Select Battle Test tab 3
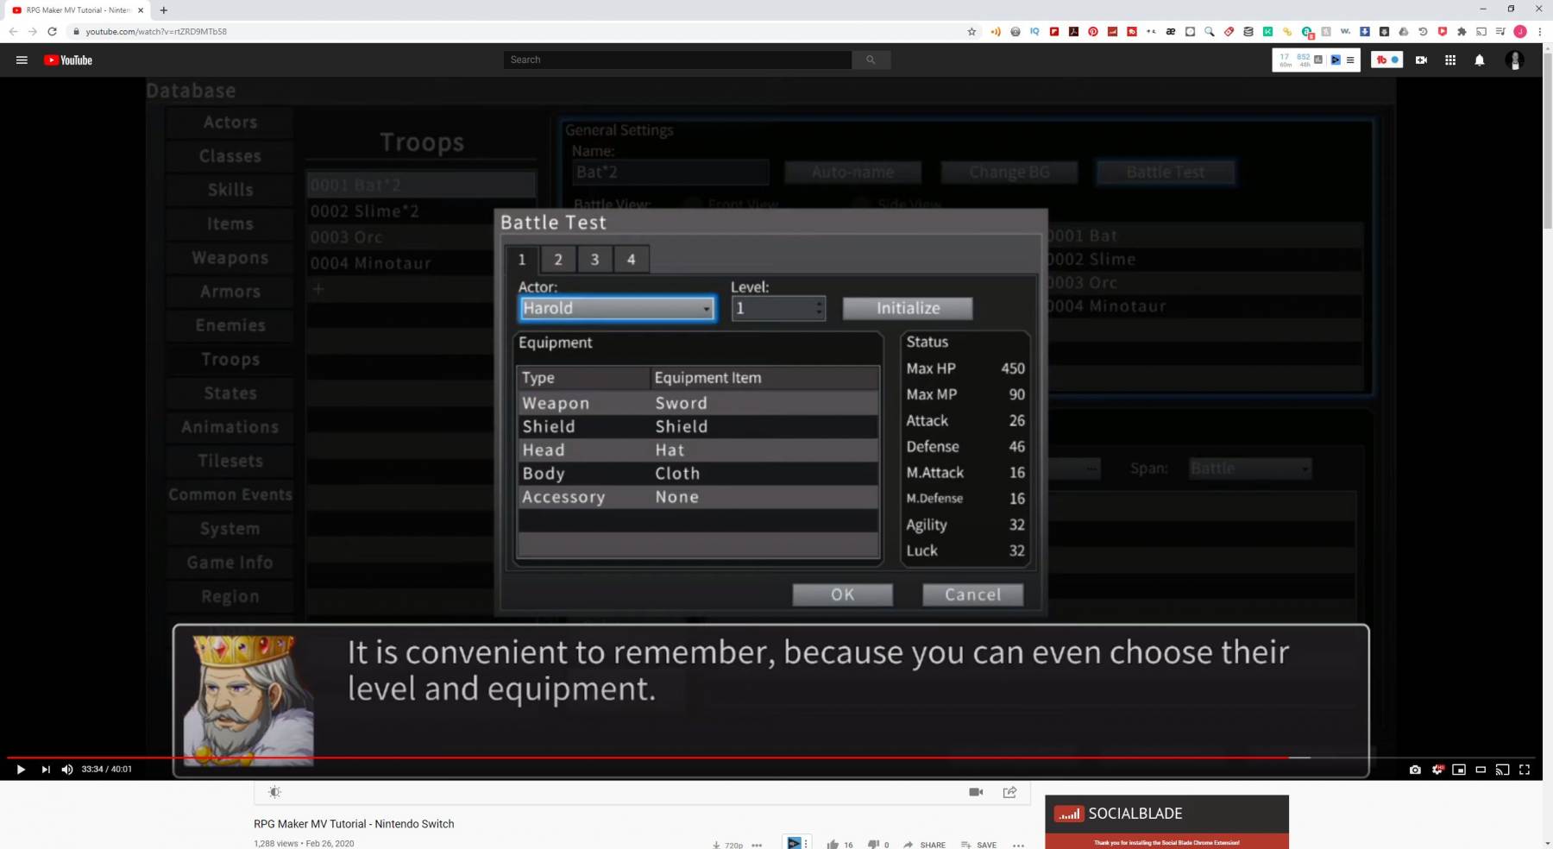The image size is (1553, 849). (594, 259)
